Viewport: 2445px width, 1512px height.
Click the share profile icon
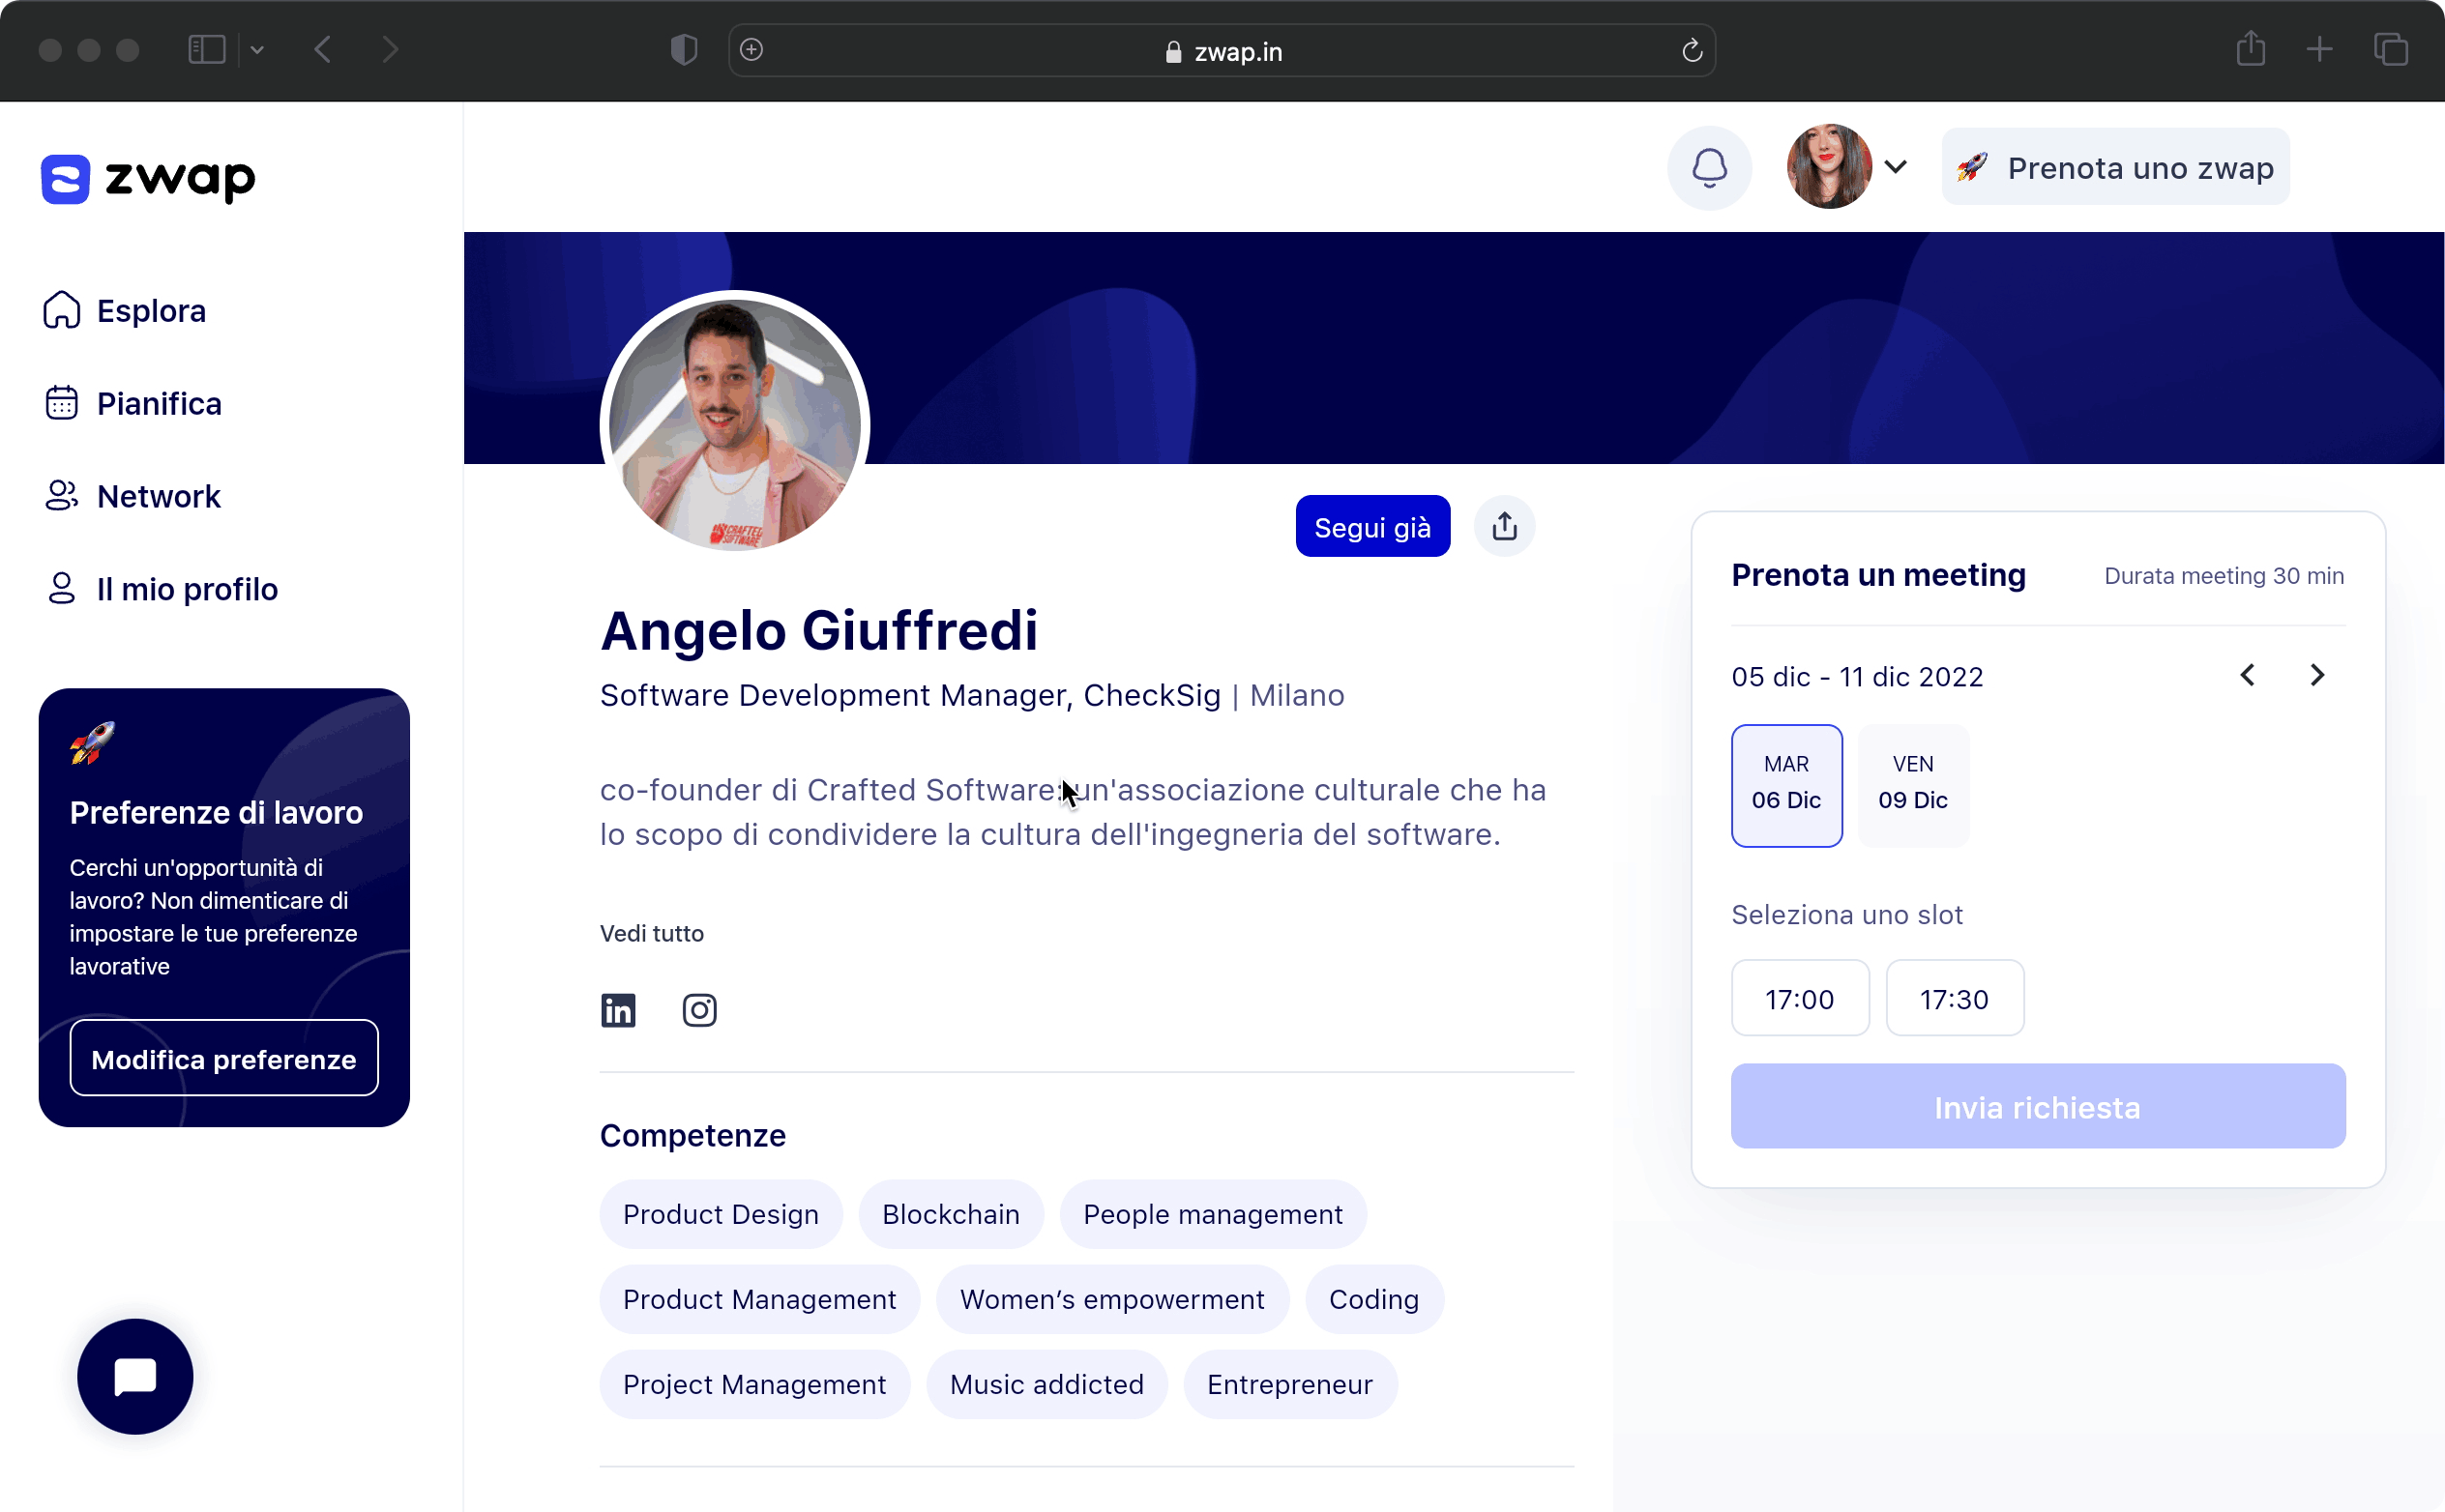[x=1504, y=527]
